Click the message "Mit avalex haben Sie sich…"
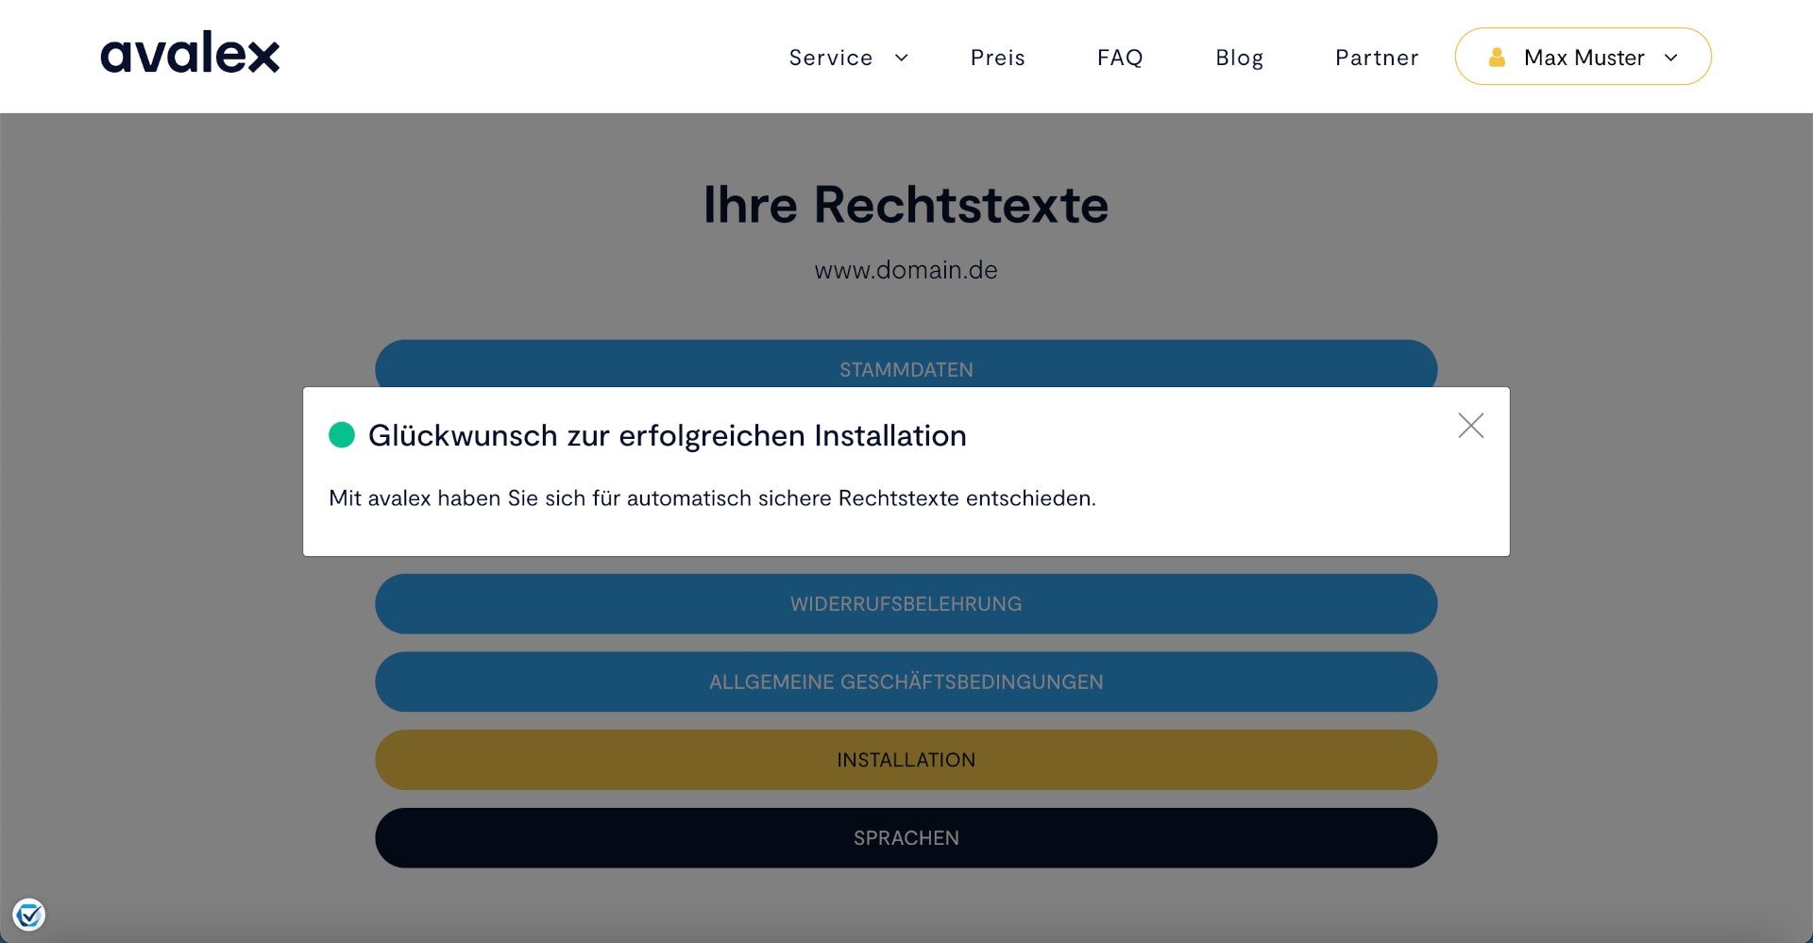The width and height of the screenshot is (1813, 943). (712, 498)
